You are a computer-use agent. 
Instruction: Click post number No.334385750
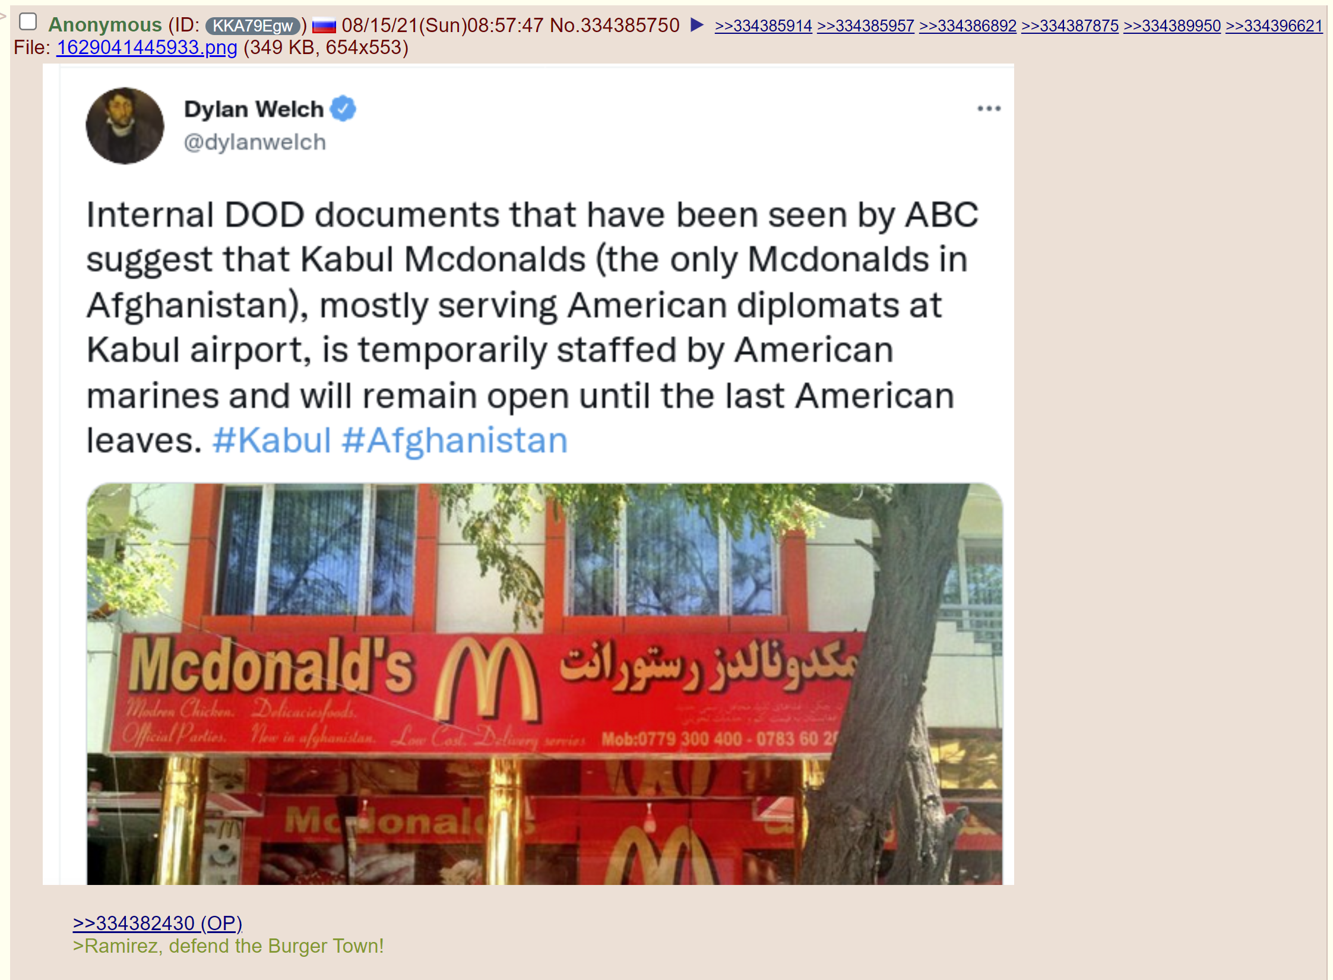click(615, 25)
